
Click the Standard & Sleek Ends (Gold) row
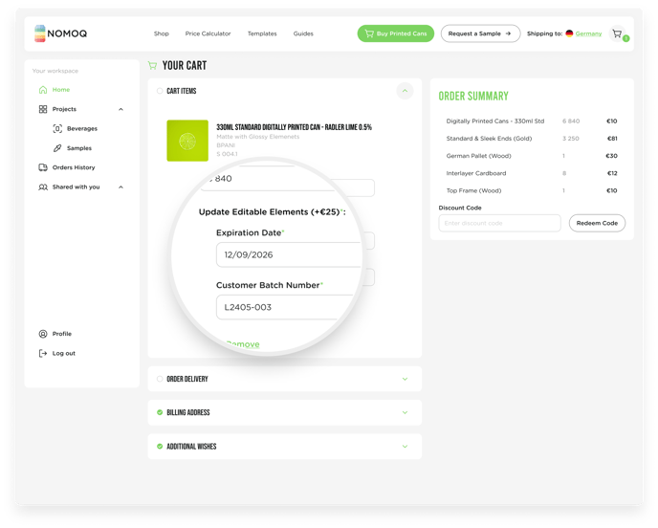tap(532, 139)
